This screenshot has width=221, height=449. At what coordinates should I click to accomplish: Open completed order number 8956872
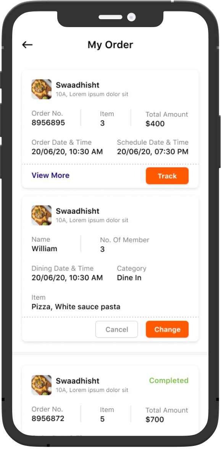tap(48, 418)
